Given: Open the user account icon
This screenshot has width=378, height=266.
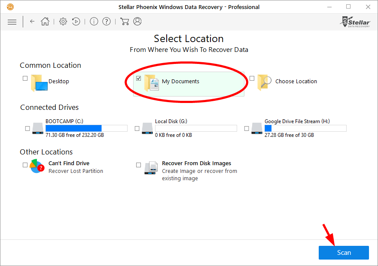Looking at the screenshot, I should click(137, 21).
